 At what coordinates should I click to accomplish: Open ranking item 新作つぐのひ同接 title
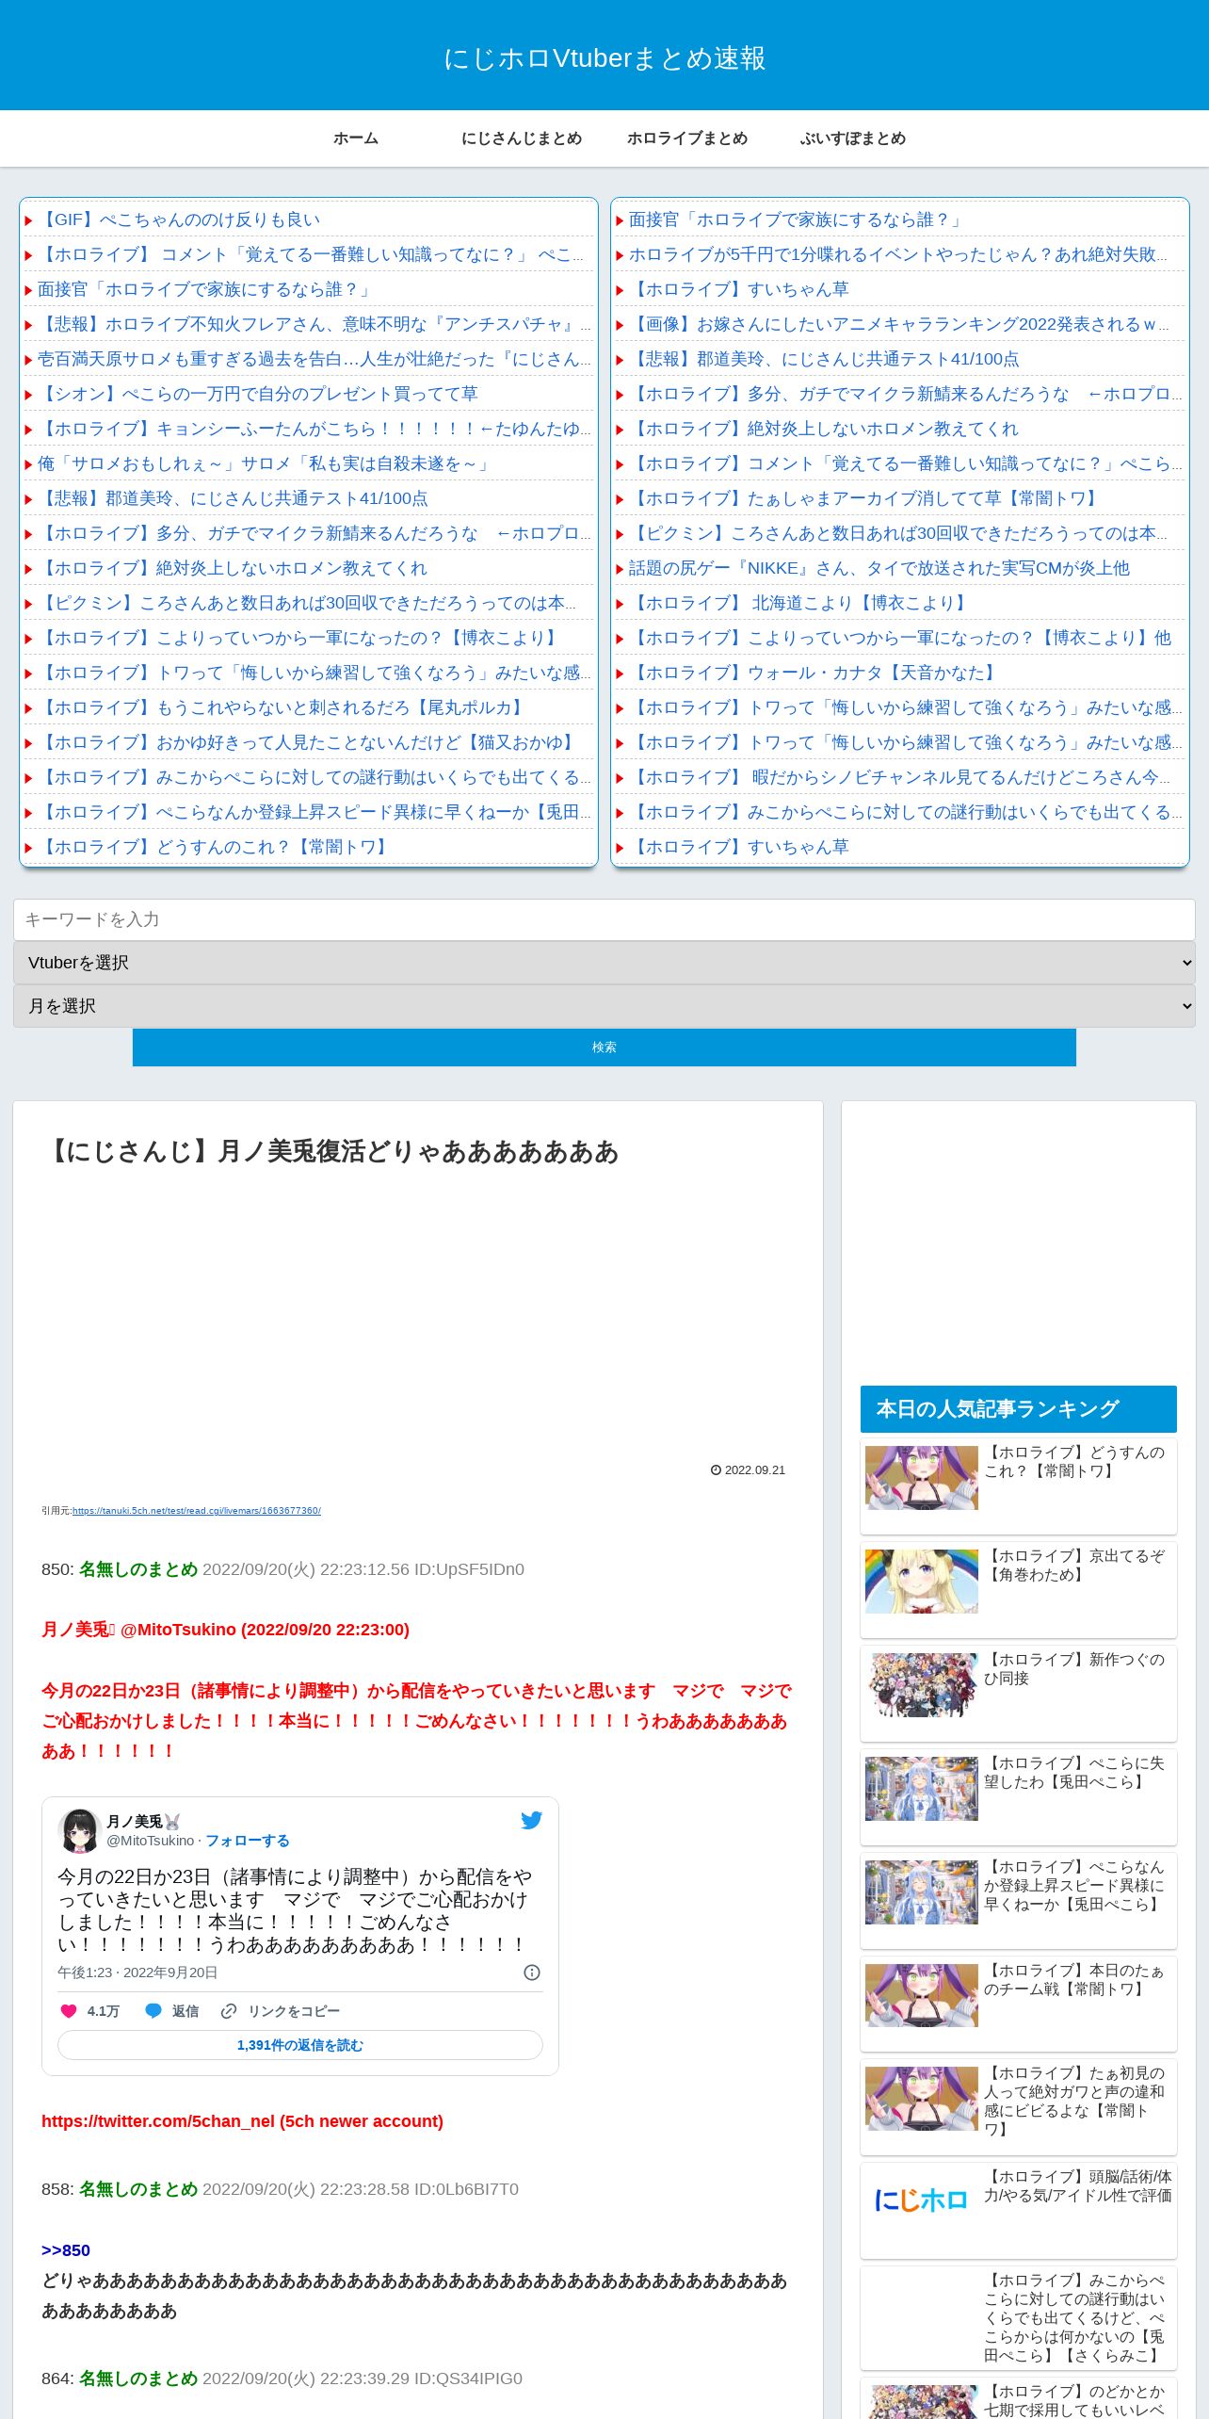point(1074,1669)
